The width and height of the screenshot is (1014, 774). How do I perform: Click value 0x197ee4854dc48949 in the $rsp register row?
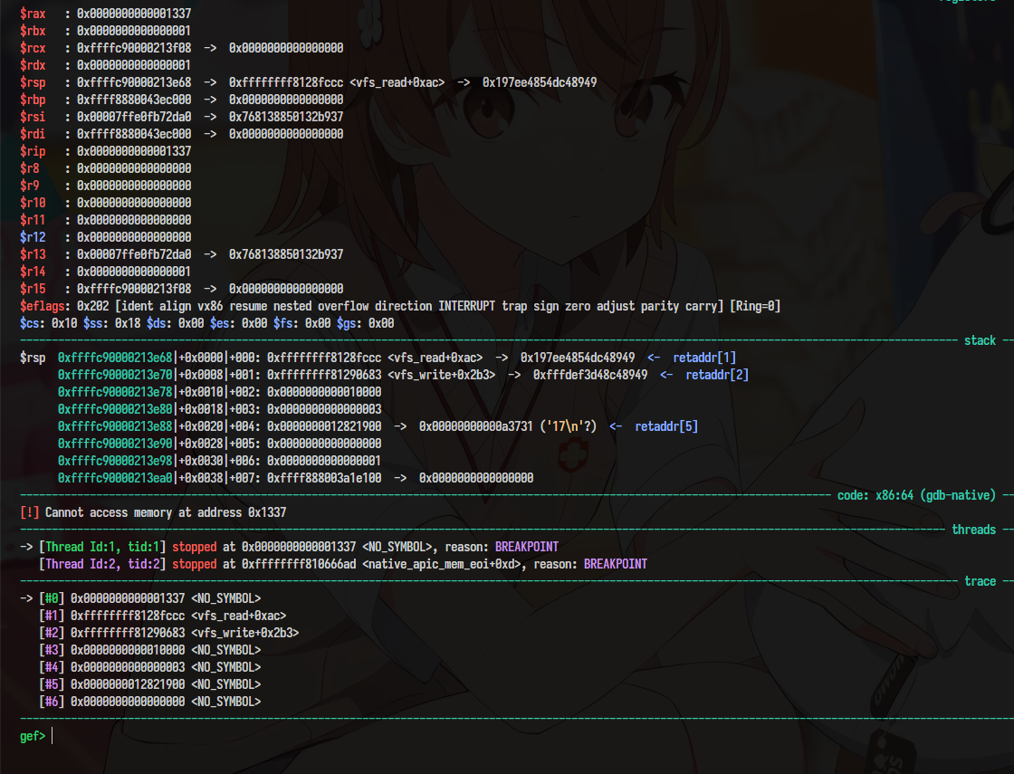(540, 82)
